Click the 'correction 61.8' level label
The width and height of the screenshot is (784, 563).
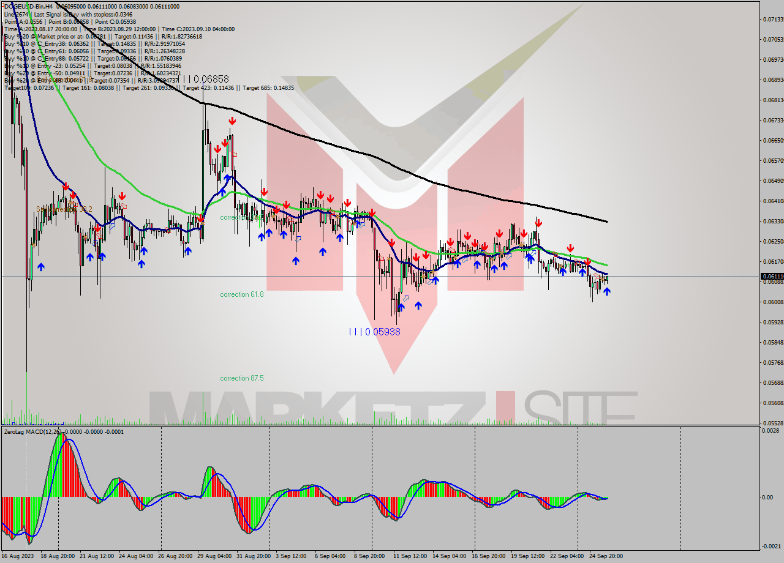pyautogui.click(x=242, y=294)
